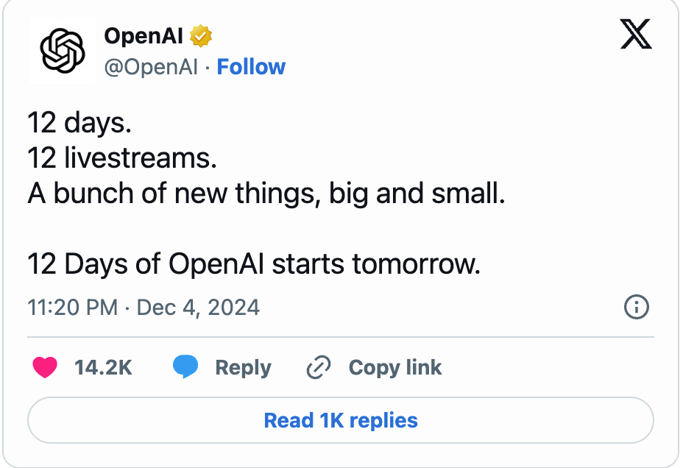This screenshot has height=468, width=683.
Task: Open the OpenAI display name profile
Action: tap(144, 36)
